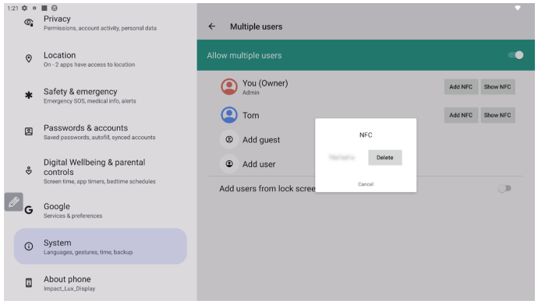Go back with the Multiple users arrow
The width and height of the screenshot is (538, 304).
coord(212,26)
